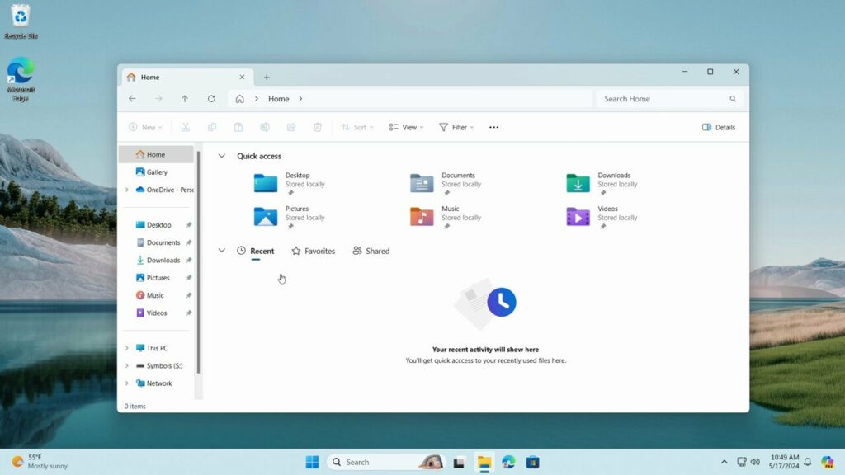This screenshot has height=475, width=845.
Task: Open the Filter dropdown
Action: click(456, 127)
